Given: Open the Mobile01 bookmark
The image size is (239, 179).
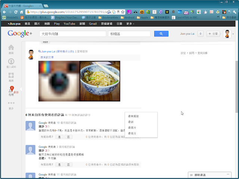Looking at the screenshot, I should tap(10, 17).
